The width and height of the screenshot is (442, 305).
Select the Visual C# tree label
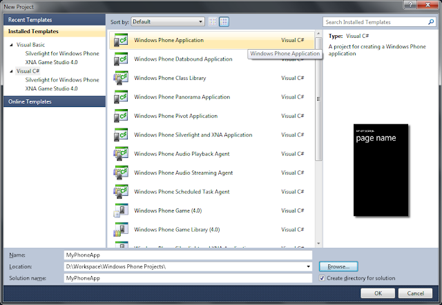tap(28, 71)
